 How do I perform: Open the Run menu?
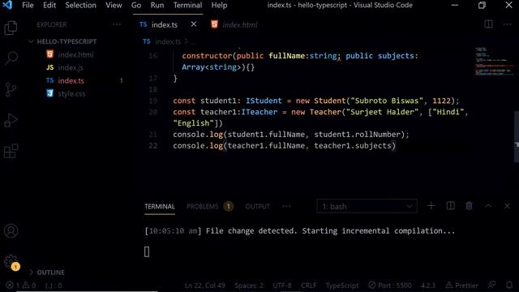(x=157, y=6)
